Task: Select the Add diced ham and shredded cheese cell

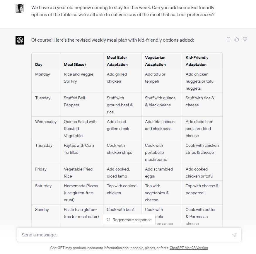Action: pos(202,128)
